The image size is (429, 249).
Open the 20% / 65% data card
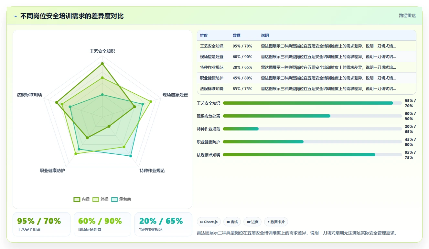tap(163, 224)
